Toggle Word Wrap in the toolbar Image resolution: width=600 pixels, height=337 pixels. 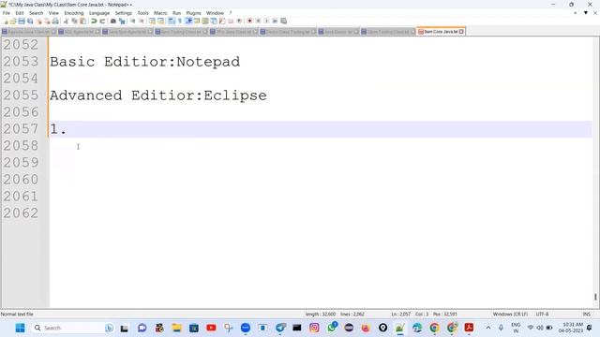[171, 21]
